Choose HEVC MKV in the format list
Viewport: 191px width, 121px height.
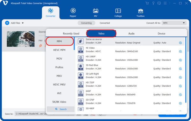(59, 85)
